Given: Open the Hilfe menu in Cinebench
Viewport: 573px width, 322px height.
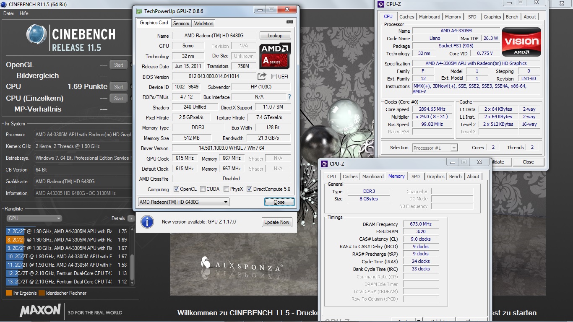Looking at the screenshot, I should coord(24,13).
